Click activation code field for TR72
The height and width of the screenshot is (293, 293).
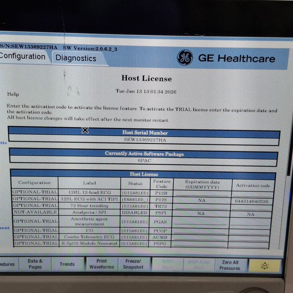[x=251, y=208]
